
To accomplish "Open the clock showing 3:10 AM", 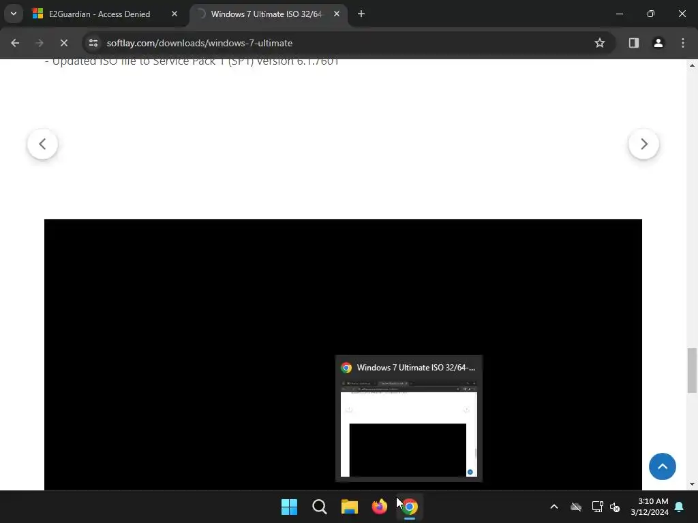I will [x=650, y=507].
